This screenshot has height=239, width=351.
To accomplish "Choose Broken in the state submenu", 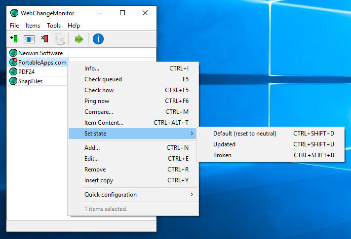I will 222,155.
